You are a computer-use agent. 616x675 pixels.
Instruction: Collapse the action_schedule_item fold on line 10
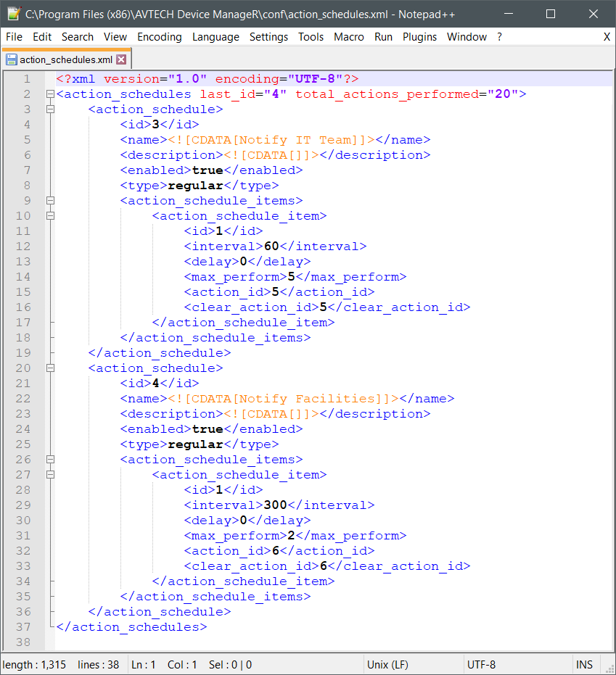click(49, 216)
